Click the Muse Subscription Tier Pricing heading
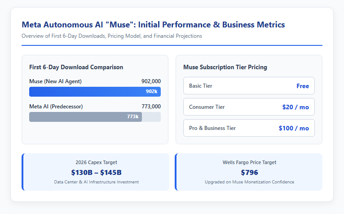This screenshot has width=344, height=214. click(225, 67)
